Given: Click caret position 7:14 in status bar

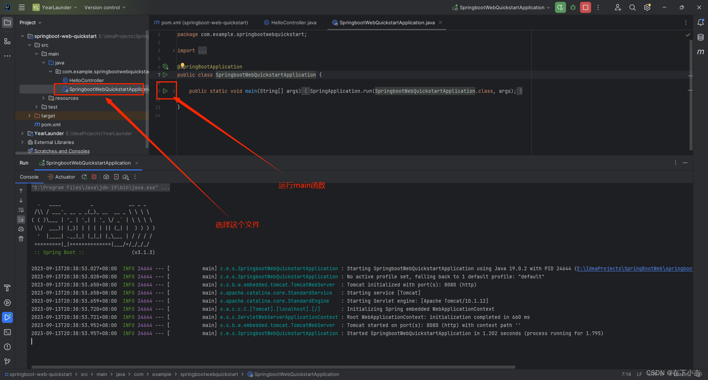Looking at the screenshot, I should point(626,374).
